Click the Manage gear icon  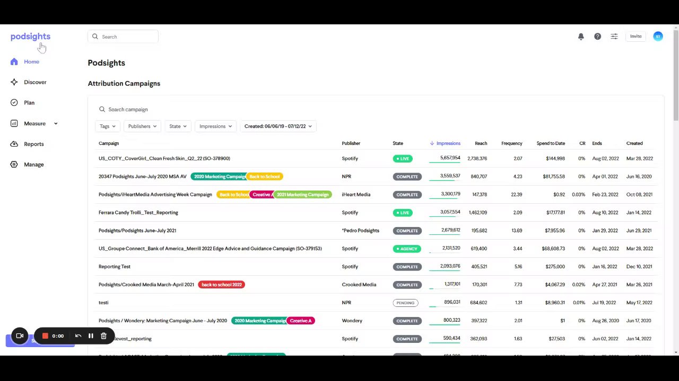tap(14, 165)
